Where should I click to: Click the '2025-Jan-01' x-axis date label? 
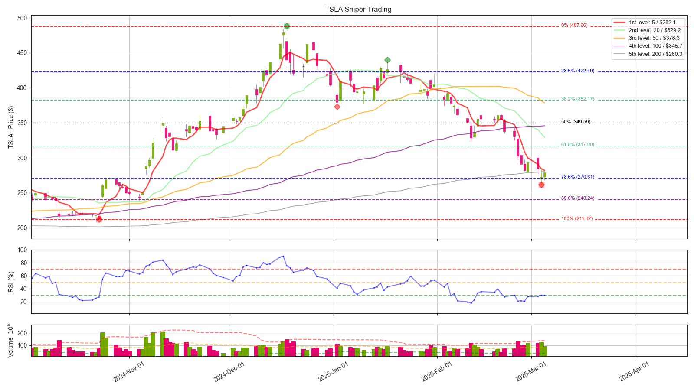tap(333, 372)
